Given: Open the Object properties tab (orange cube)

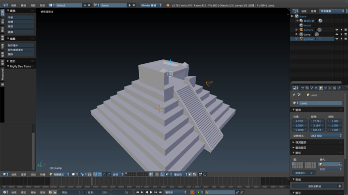Looking at the screenshot, I should [321, 88].
